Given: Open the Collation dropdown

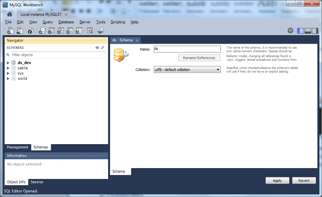Looking at the screenshot, I should point(187,70).
